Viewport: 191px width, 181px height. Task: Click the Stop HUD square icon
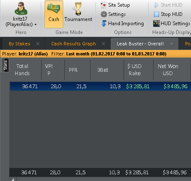(x=157, y=14)
